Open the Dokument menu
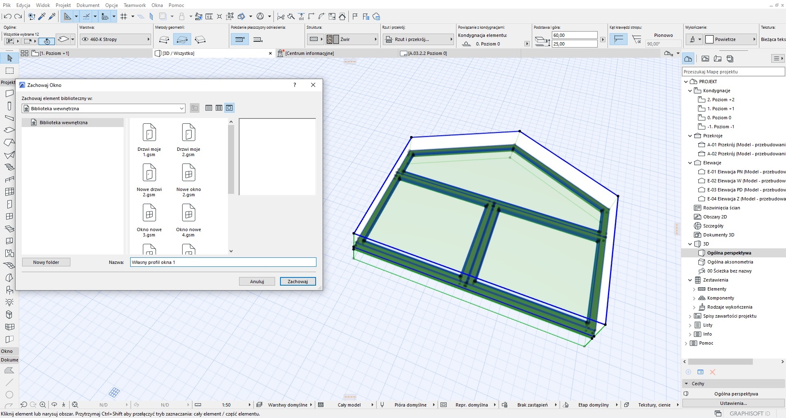Image resolution: width=786 pixels, height=418 pixels. pos(88,5)
